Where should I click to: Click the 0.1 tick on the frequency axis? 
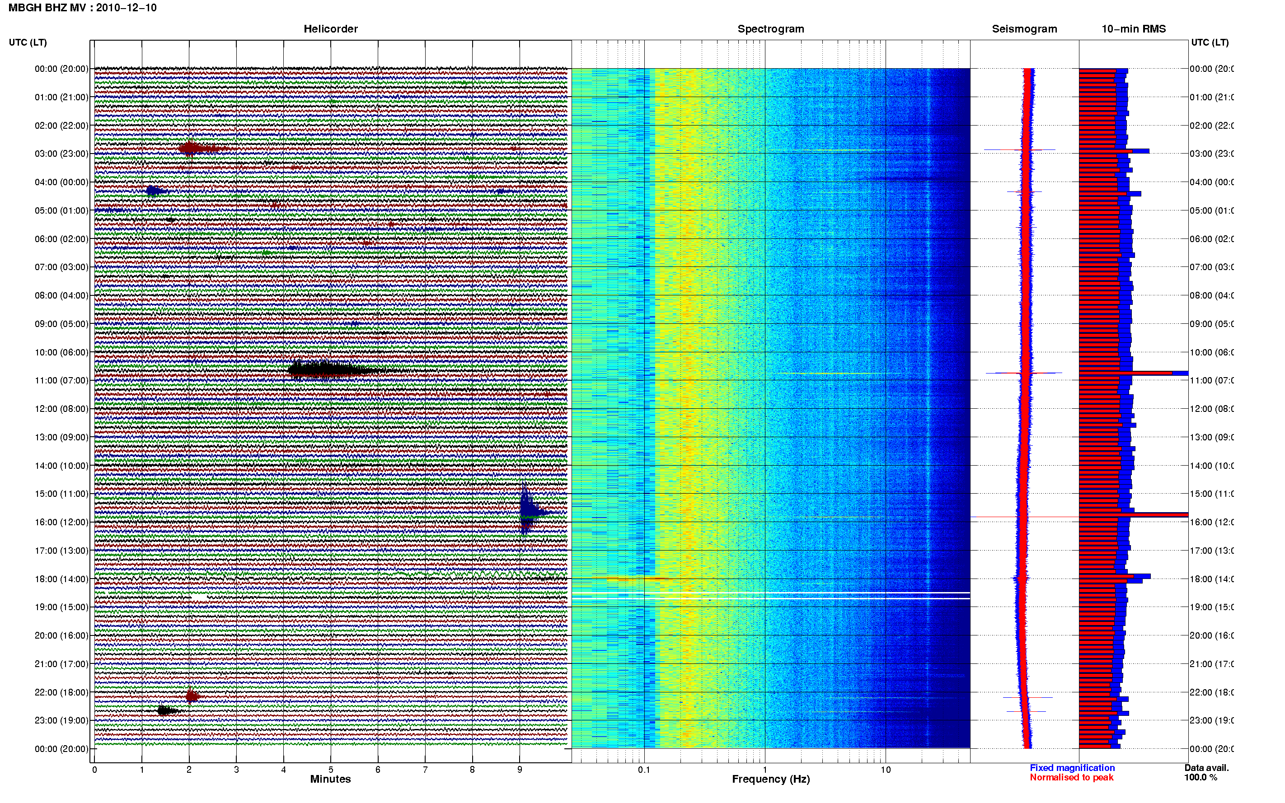644,770
